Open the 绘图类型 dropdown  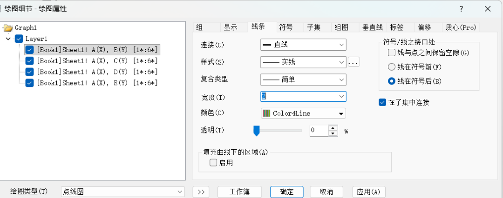click(123, 191)
